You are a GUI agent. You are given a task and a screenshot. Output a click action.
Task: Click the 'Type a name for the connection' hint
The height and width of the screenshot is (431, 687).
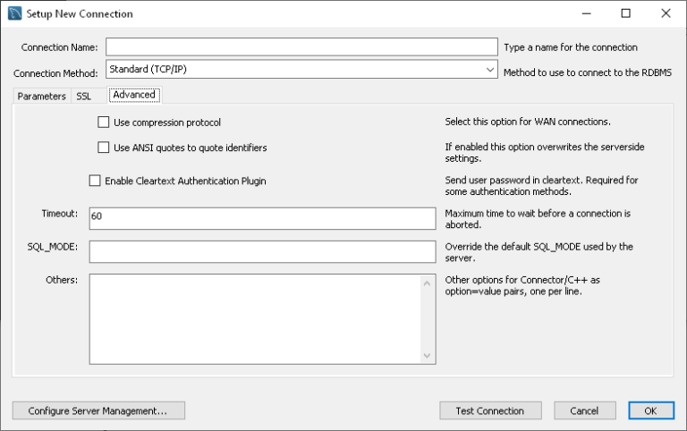(x=571, y=47)
